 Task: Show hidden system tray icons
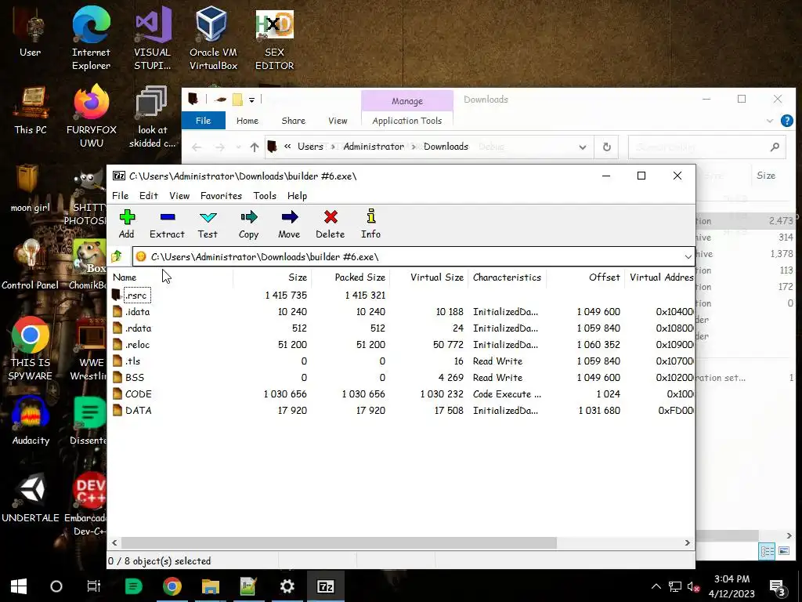[x=656, y=586]
